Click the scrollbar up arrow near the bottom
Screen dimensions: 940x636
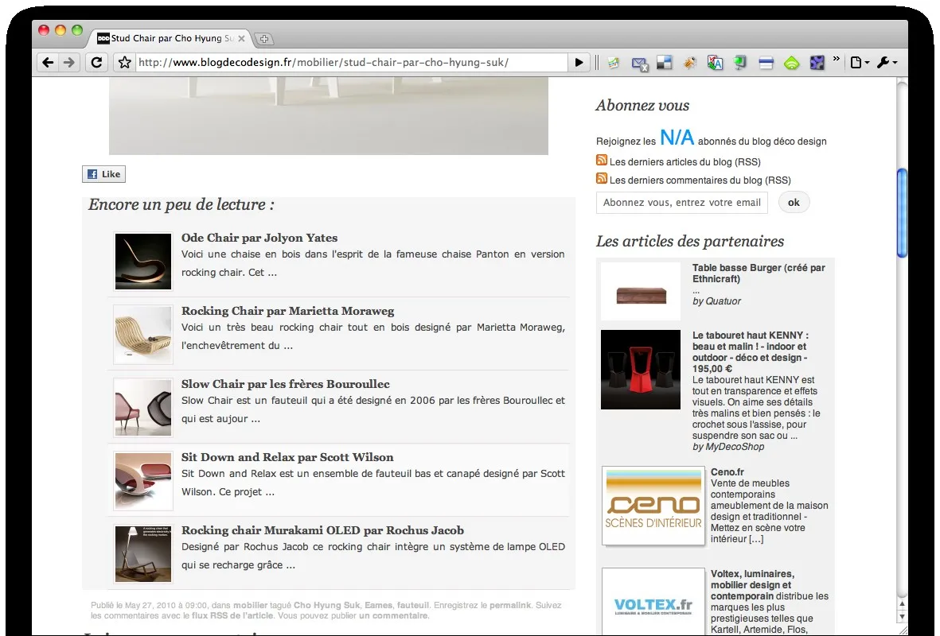(x=902, y=603)
